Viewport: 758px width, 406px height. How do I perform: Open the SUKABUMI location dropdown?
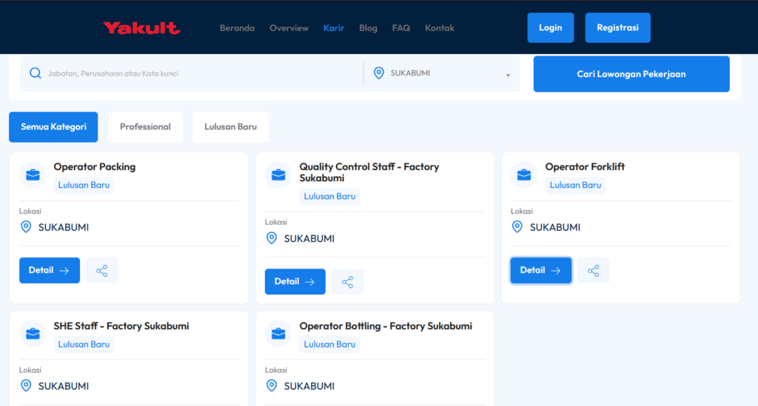click(x=442, y=73)
